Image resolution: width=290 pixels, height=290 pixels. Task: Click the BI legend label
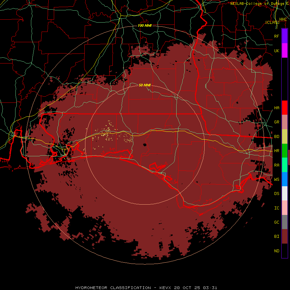tap(277, 237)
